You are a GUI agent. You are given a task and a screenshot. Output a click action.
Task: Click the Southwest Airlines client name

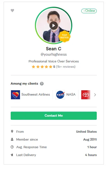coord(36,94)
